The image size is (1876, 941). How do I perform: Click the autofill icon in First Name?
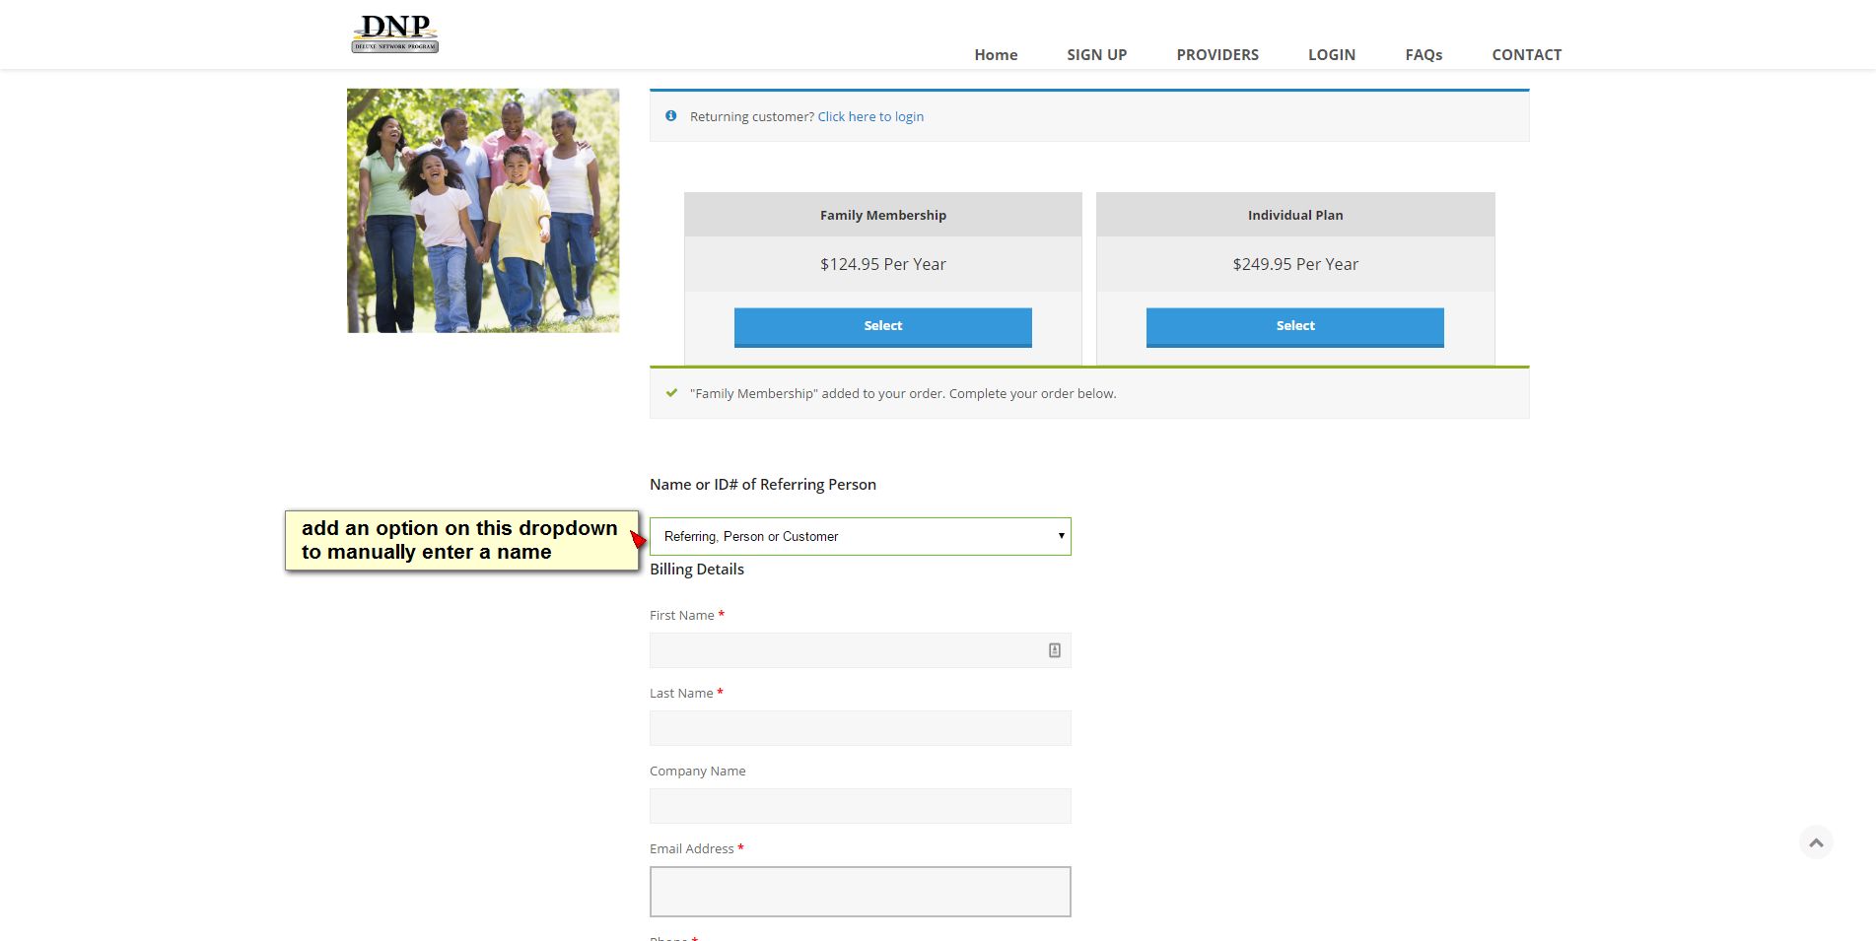[x=1055, y=650]
